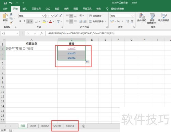The width and height of the screenshot is (171, 132).
Task: Click the sheet4 hyperlink
Action: coord(71,58)
